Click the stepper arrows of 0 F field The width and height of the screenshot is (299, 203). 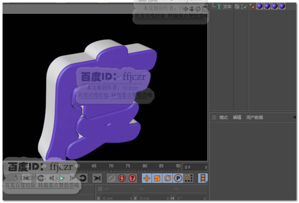(x=206, y=167)
